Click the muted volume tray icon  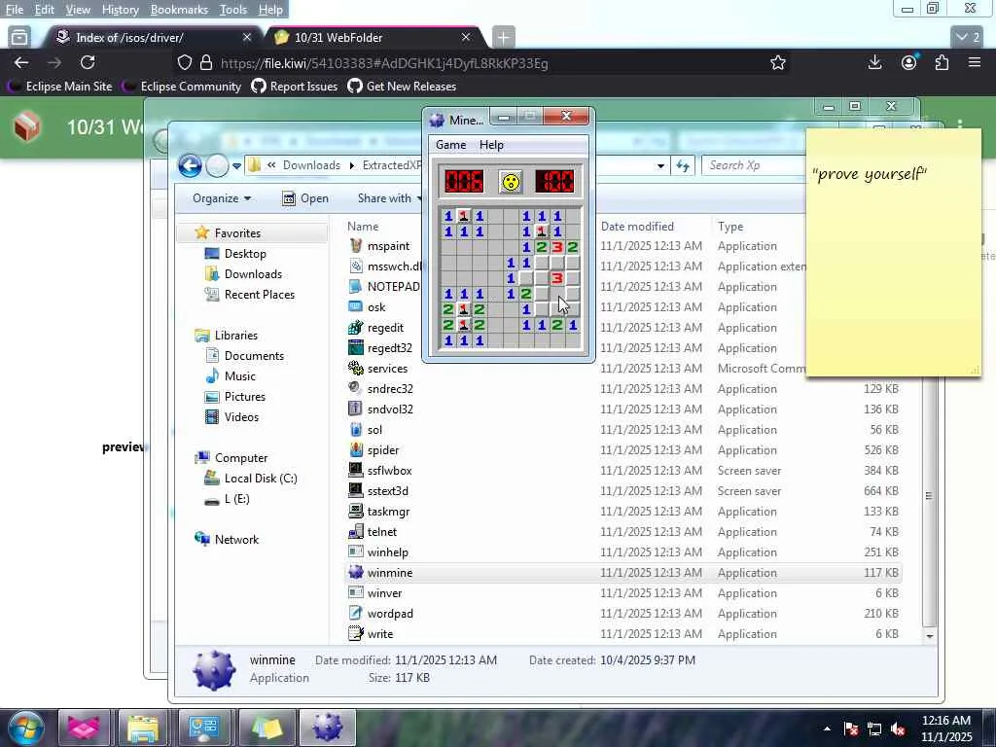pyautogui.click(x=898, y=729)
